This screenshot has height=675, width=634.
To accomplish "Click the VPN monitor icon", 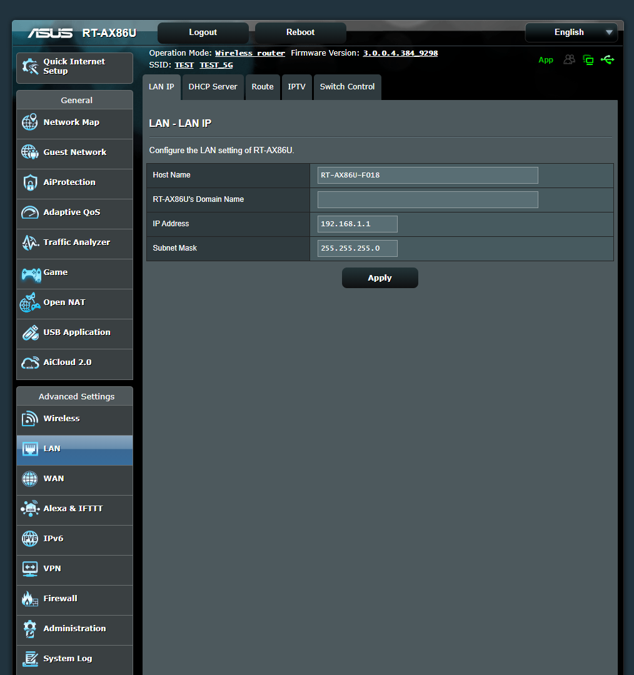I will pyautogui.click(x=30, y=569).
